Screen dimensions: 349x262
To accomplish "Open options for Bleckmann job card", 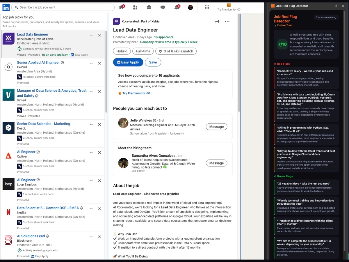I will pos(92,237).
